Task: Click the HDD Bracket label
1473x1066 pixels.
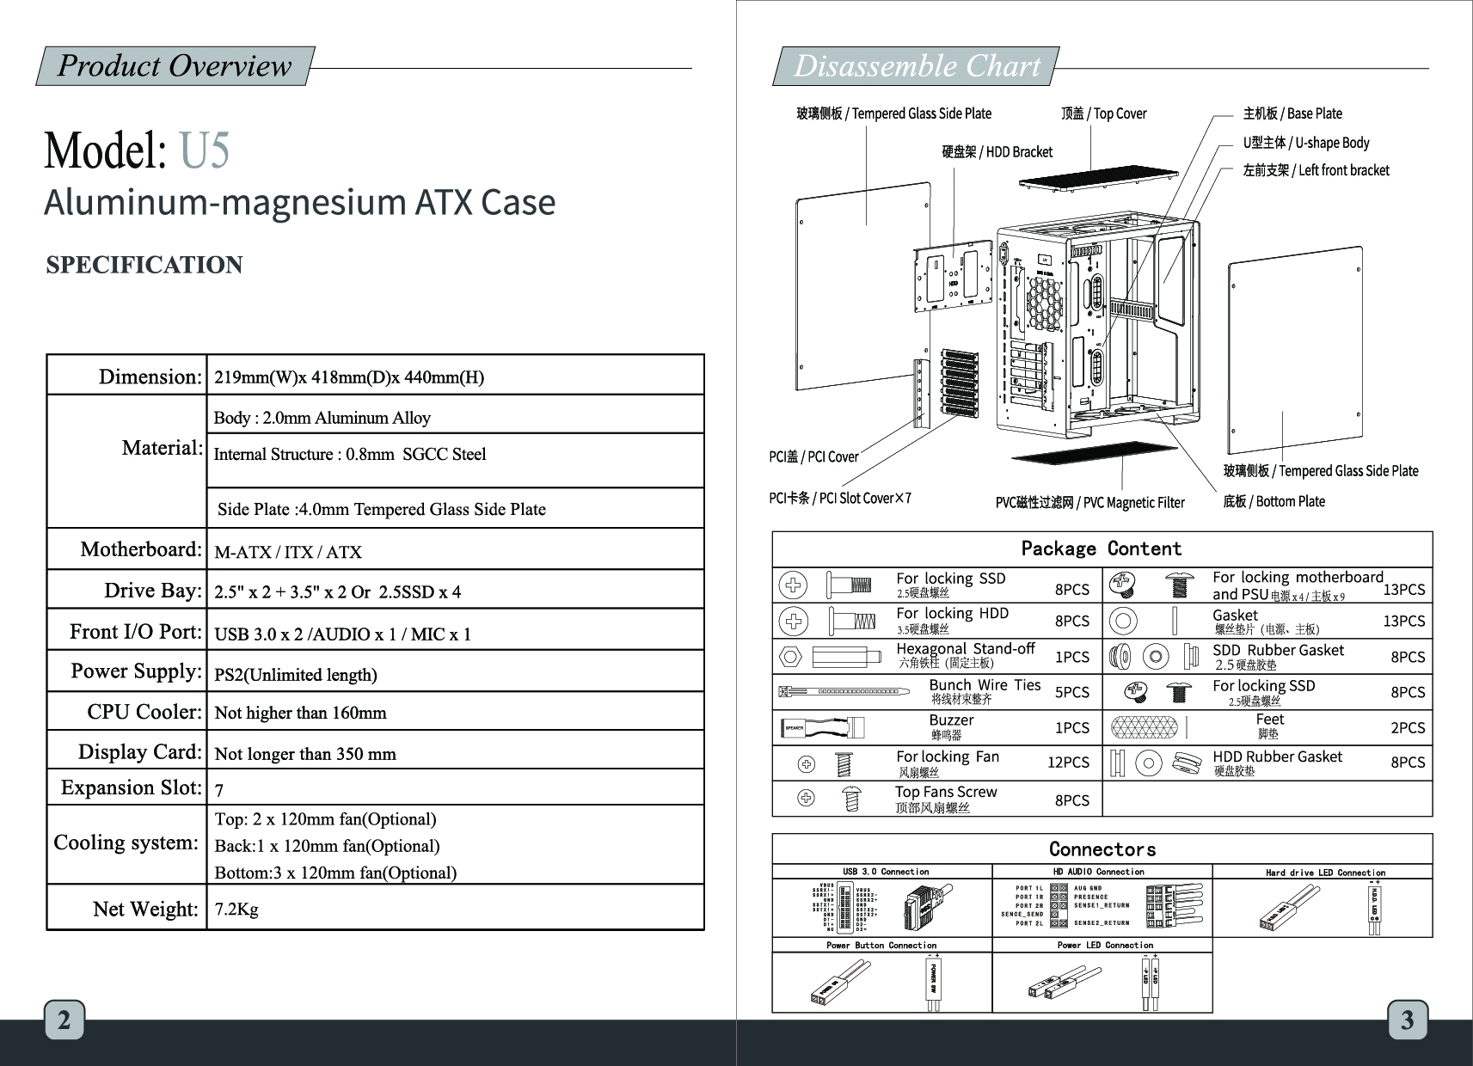Action: 997,152
